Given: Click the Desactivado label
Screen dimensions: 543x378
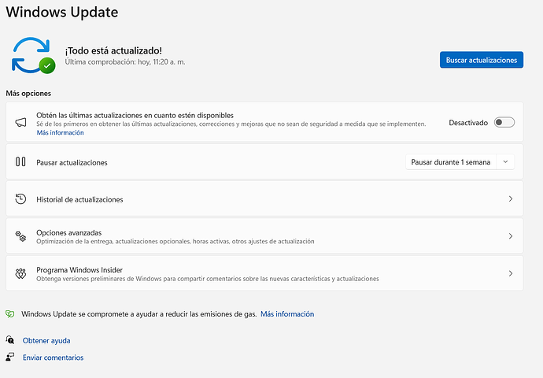Looking at the screenshot, I should click(x=468, y=123).
